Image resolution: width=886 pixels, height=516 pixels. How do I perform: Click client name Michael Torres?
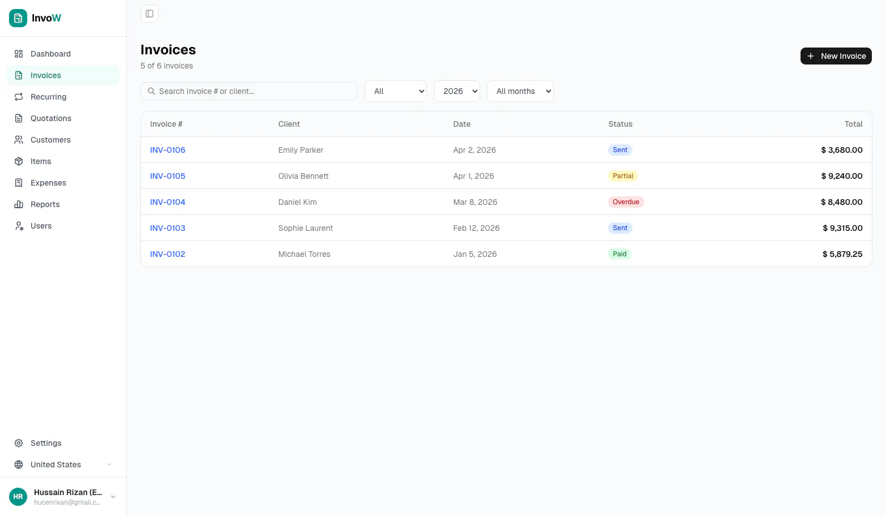(304, 254)
